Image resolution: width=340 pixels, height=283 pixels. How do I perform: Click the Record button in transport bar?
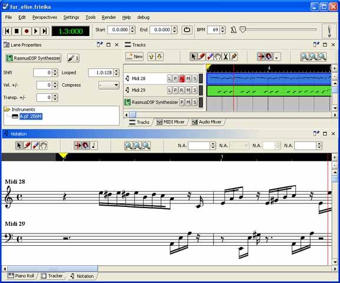point(27,31)
